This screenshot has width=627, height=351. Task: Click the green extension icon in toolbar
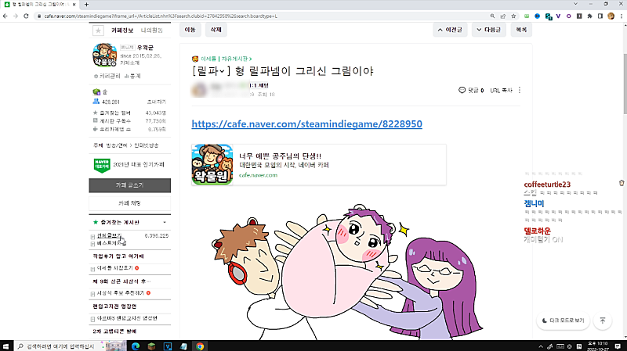tap(527, 16)
